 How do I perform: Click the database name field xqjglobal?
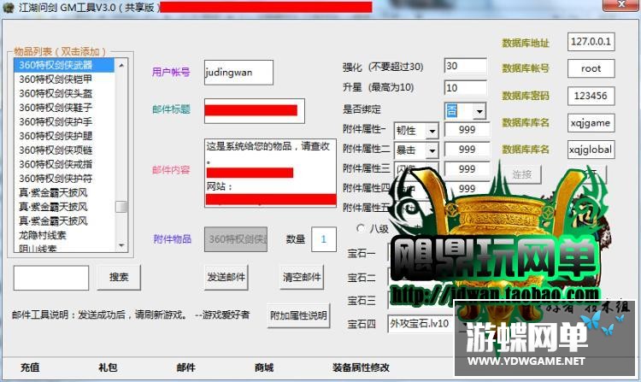pos(591,150)
